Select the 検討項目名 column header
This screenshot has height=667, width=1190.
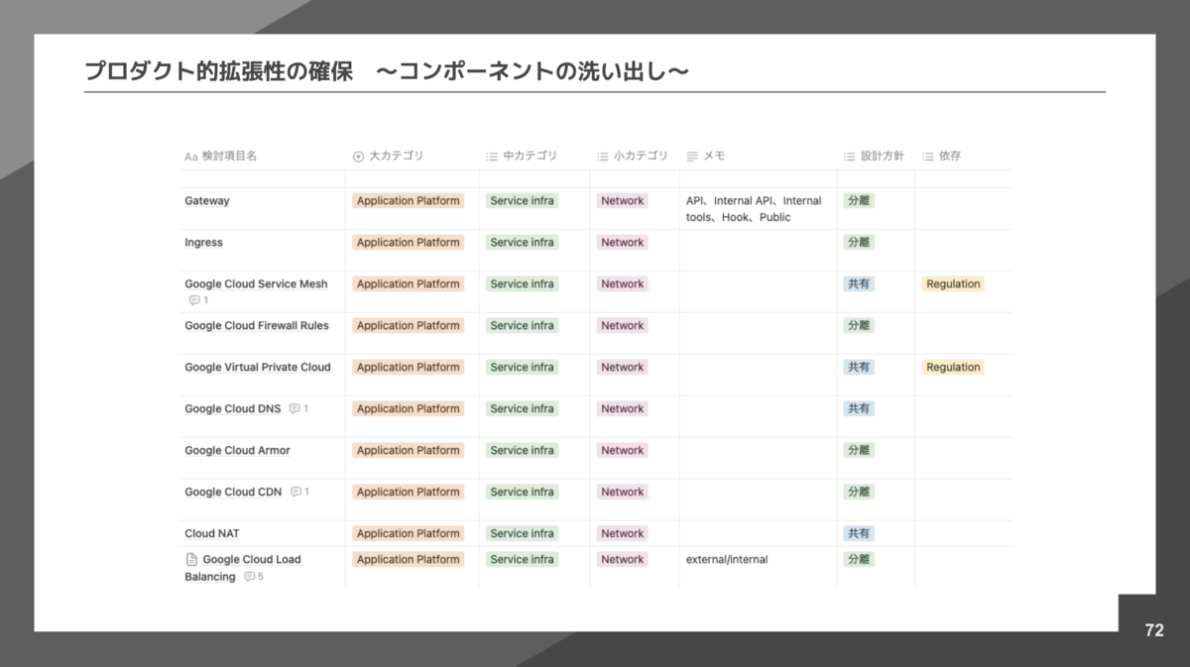224,156
